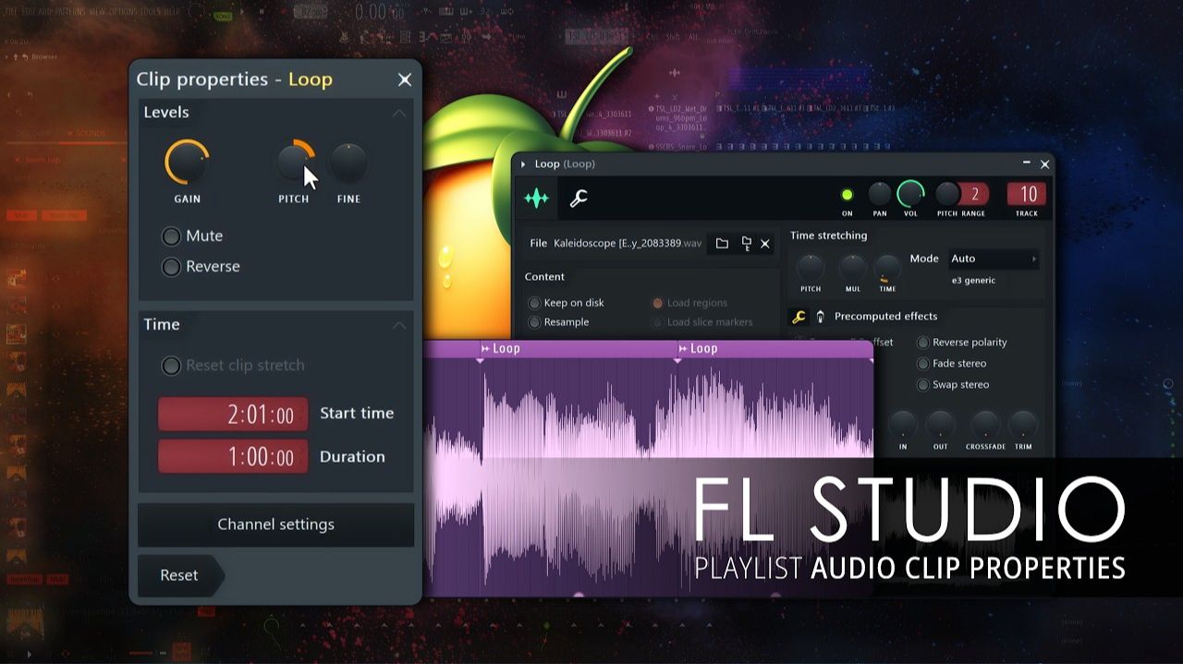This screenshot has height=664, width=1183.
Task: Click the TRACK number 10
Action: [x=1027, y=194]
